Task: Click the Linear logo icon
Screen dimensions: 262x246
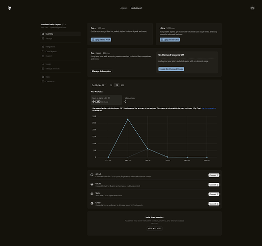Action: [x=92, y=203]
